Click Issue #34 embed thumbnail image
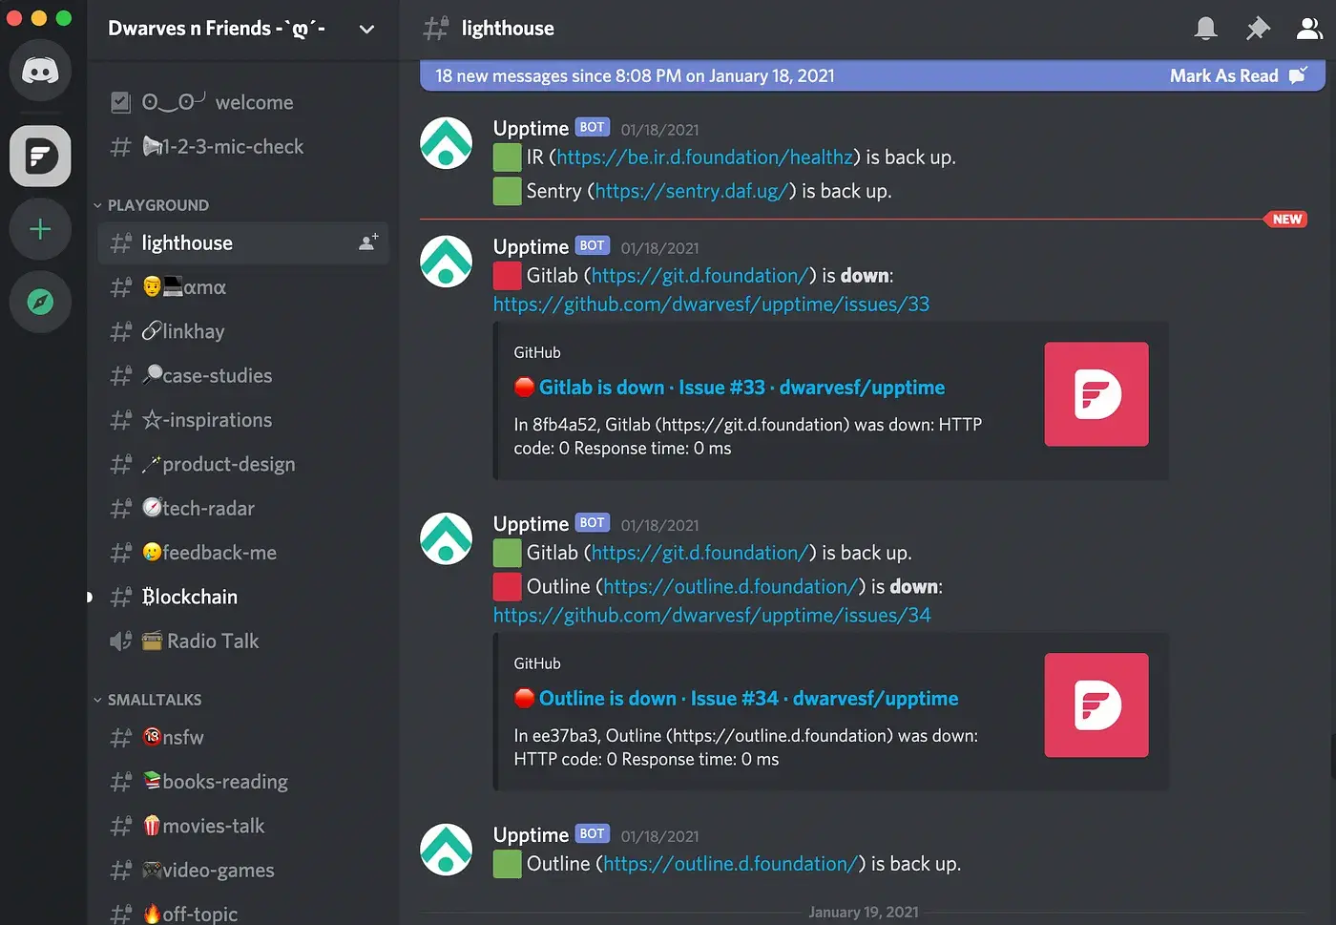Image resolution: width=1336 pixels, height=925 pixels. pos(1096,705)
